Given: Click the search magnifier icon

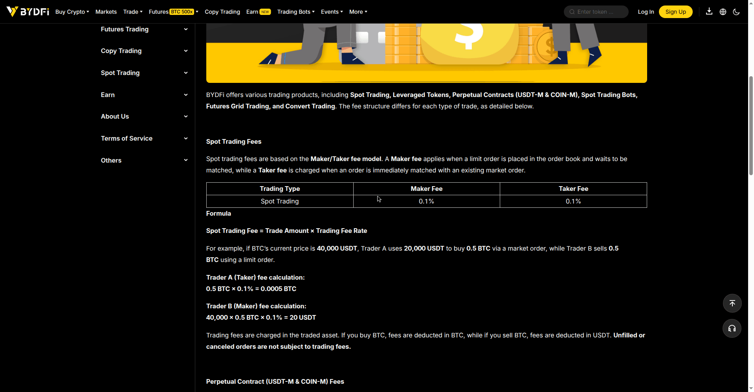Looking at the screenshot, I should pos(572,12).
